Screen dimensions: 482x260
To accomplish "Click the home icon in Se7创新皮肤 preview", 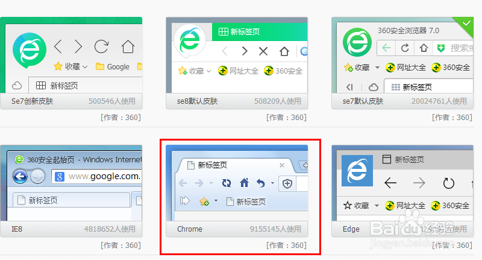I will coord(128,47).
